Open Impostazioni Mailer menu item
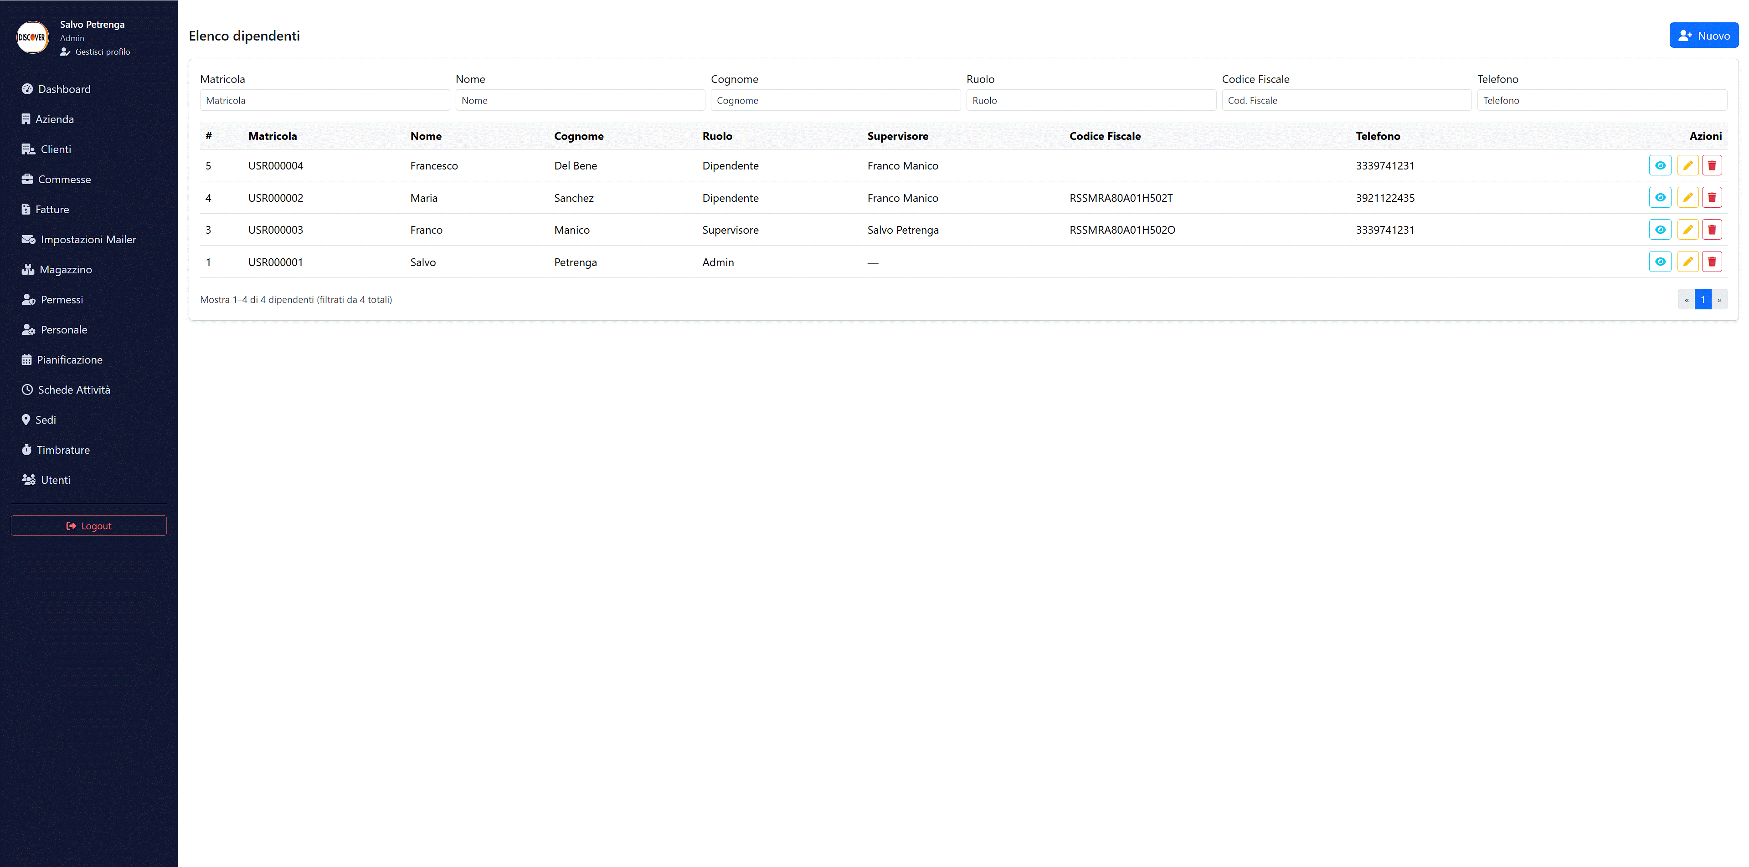The width and height of the screenshot is (1749, 867). pos(87,240)
